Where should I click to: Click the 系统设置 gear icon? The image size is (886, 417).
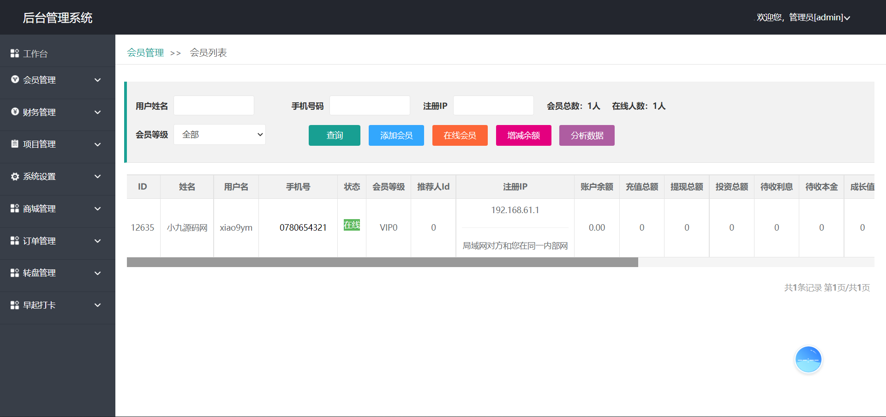pyautogui.click(x=15, y=176)
